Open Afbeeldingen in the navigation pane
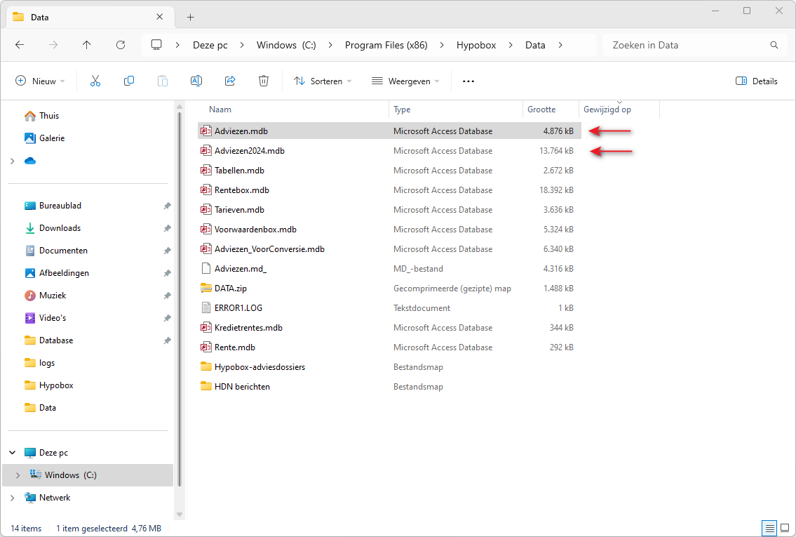The width and height of the screenshot is (796, 537). (x=64, y=273)
